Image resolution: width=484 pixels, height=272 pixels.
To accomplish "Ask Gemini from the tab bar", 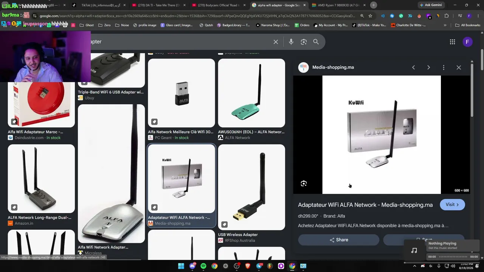I will [x=431, y=5].
